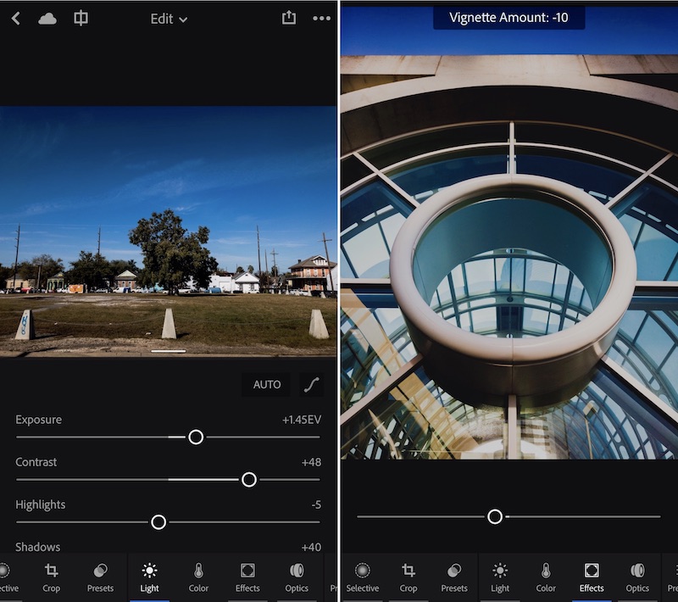Viewport: 678px width, 602px height.
Task: Open Presets in the left toolbar
Action: coord(100,577)
